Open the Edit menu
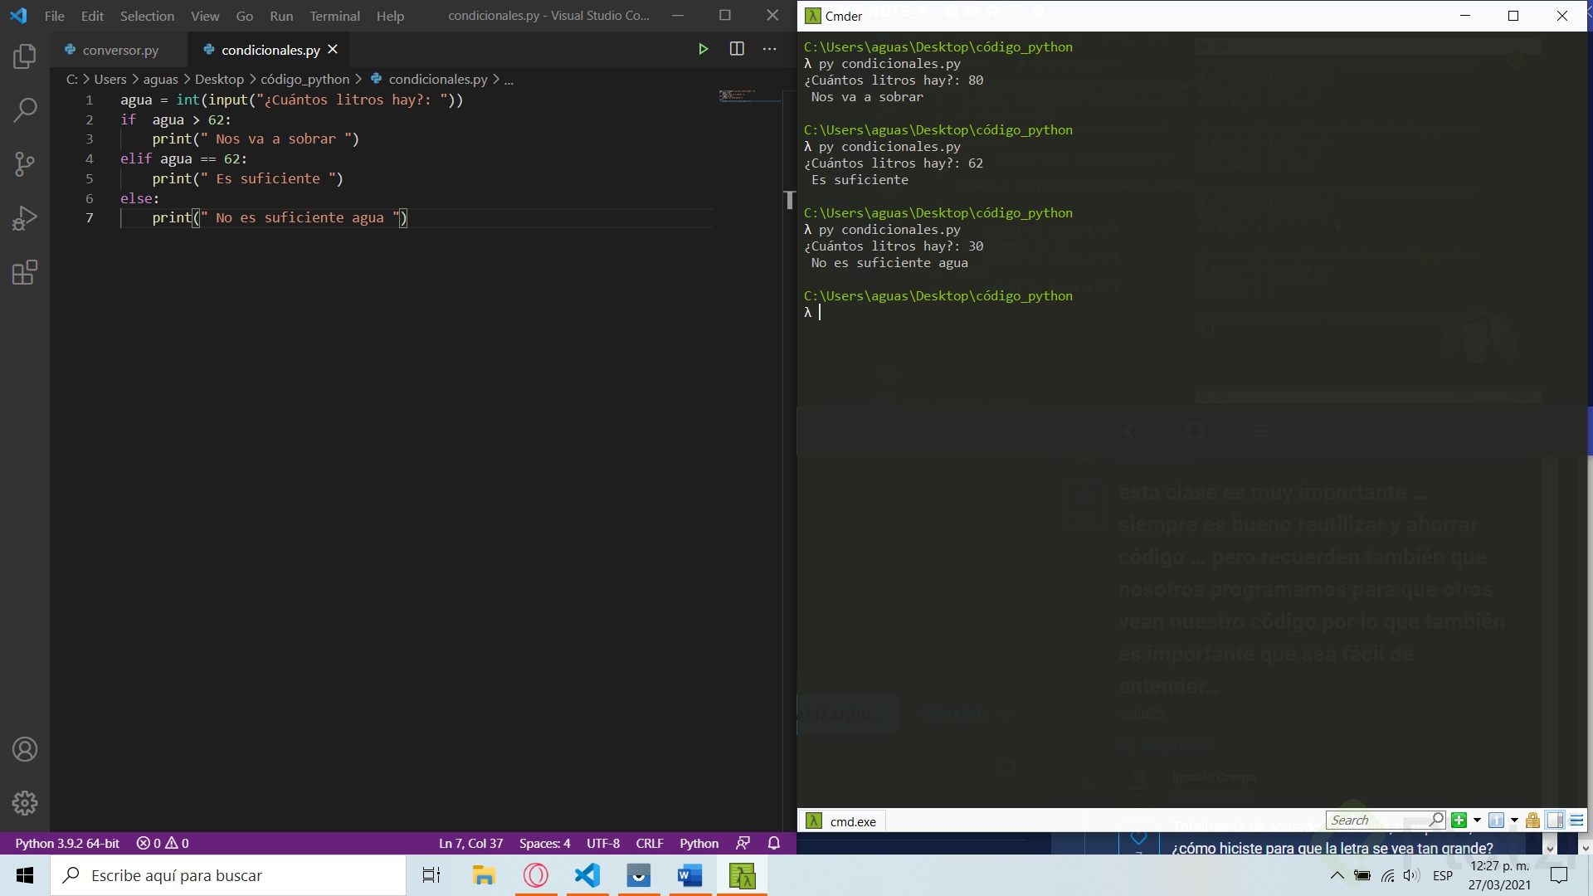1593x896 pixels. [x=92, y=16]
